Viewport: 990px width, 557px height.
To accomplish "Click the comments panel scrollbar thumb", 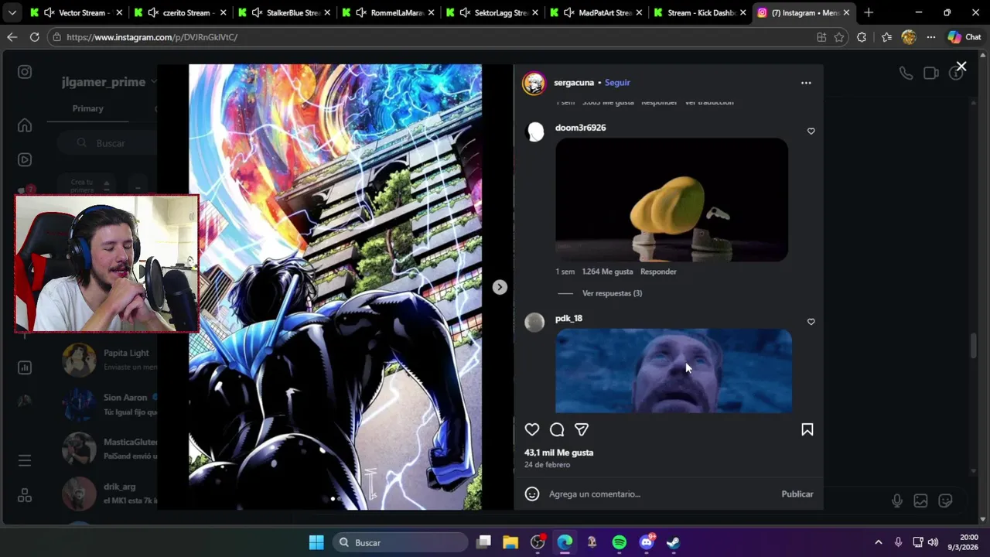I will (x=973, y=345).
